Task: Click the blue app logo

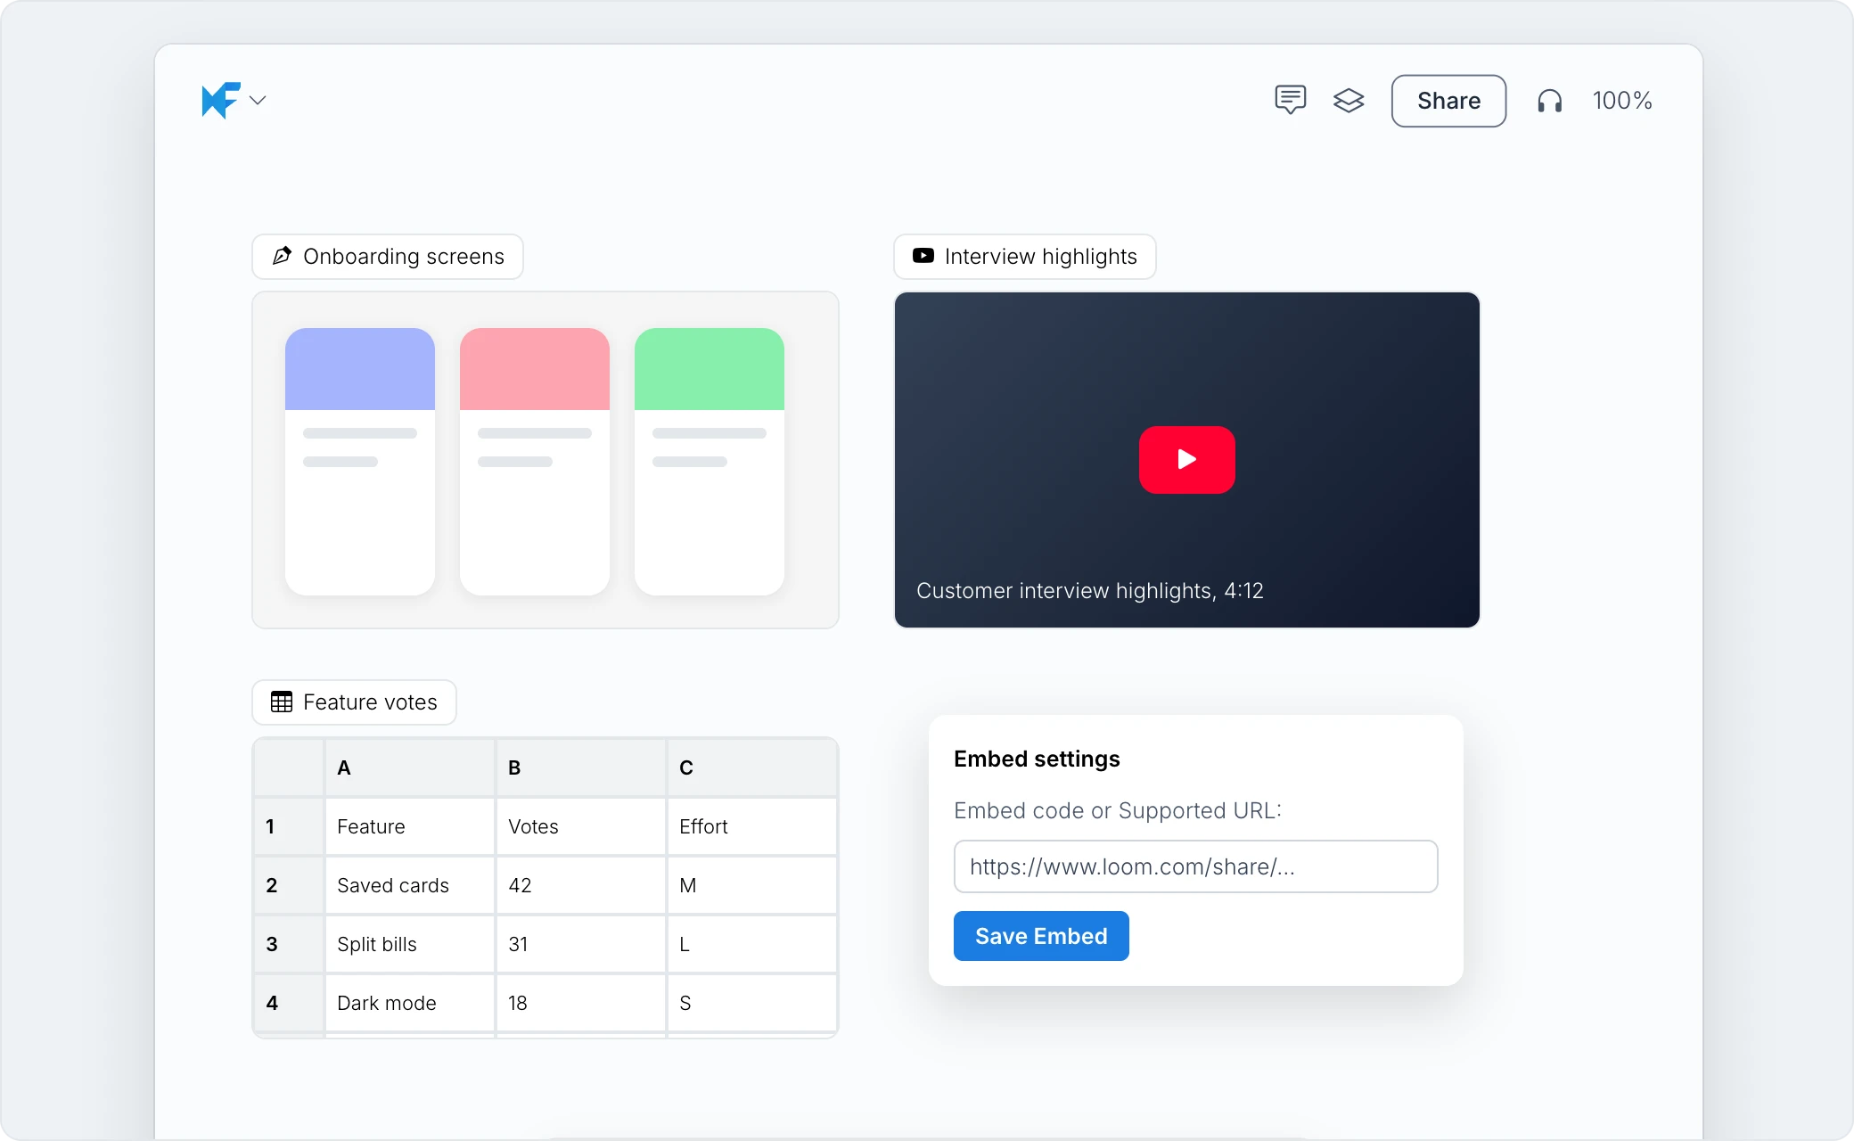Action: 221,100
